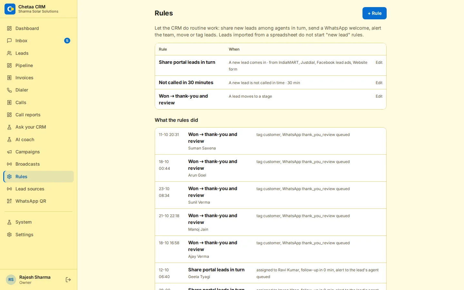Open the Campaigns section
Image resolution: width=464 pixels, height=290 pixels.
[x=39, y=152]
